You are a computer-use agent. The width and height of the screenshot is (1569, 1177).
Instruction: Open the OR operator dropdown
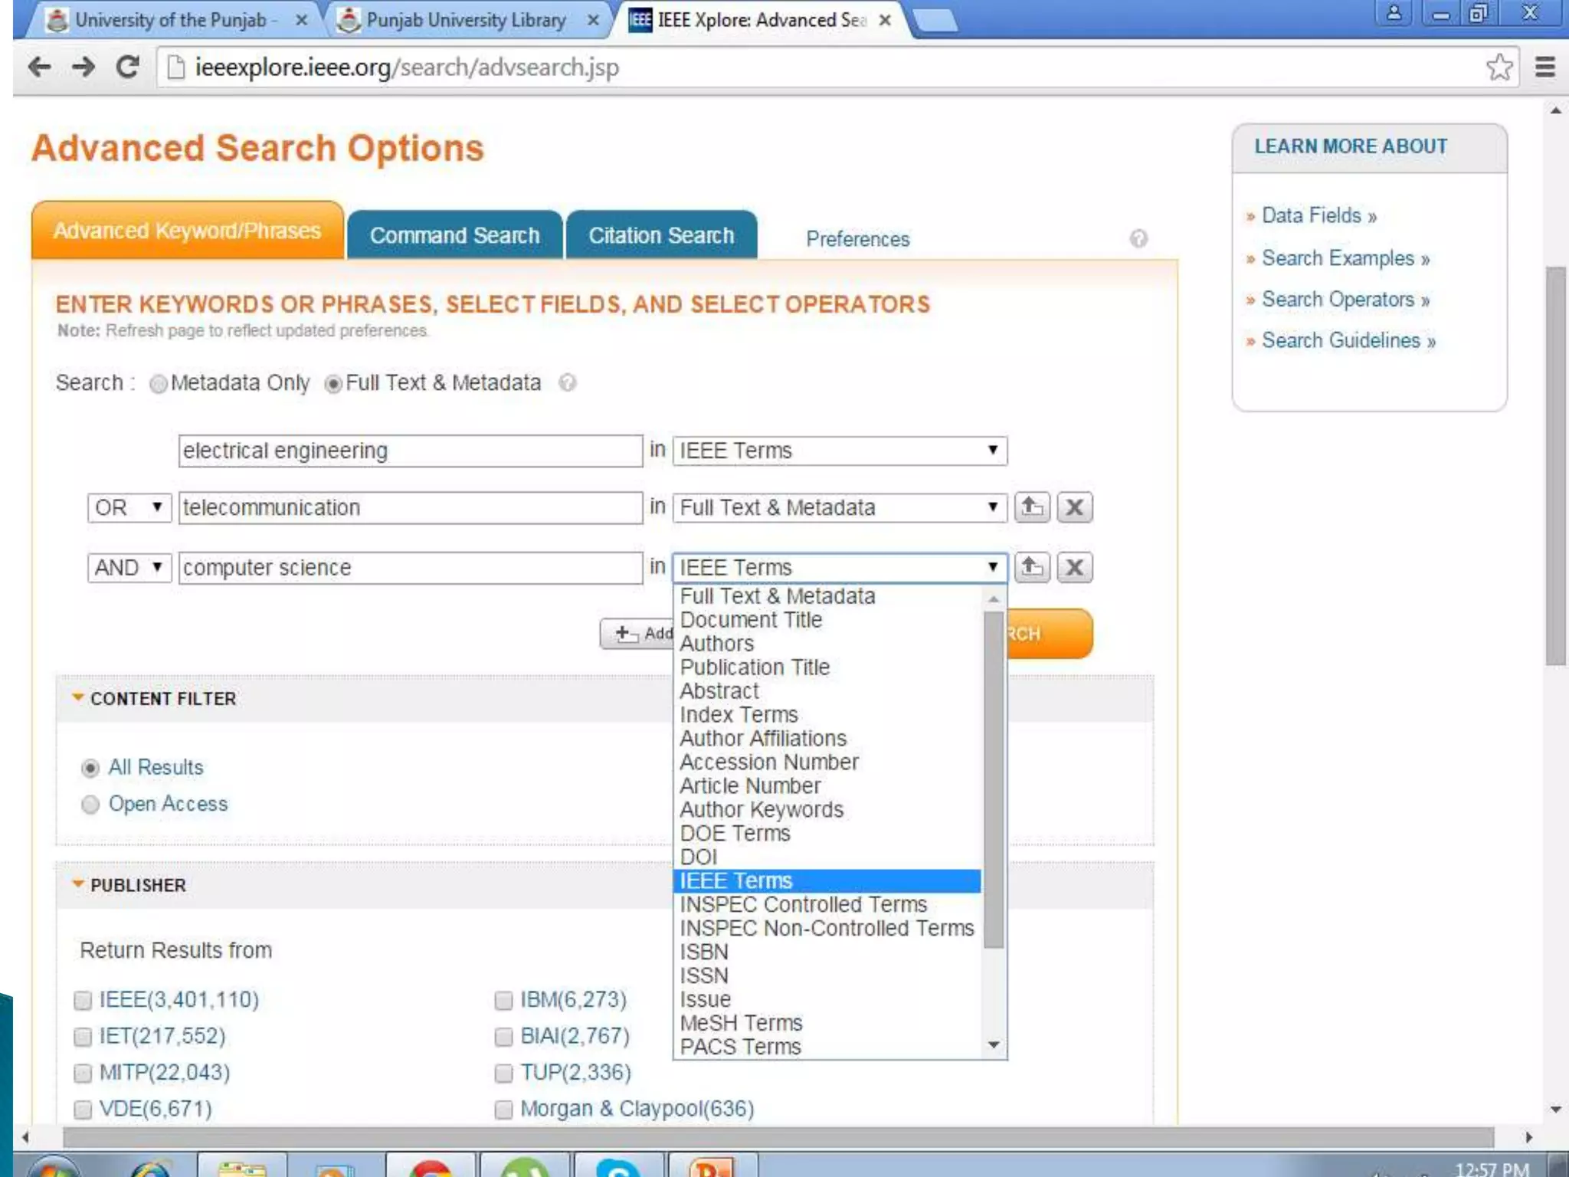click(128, 507)
